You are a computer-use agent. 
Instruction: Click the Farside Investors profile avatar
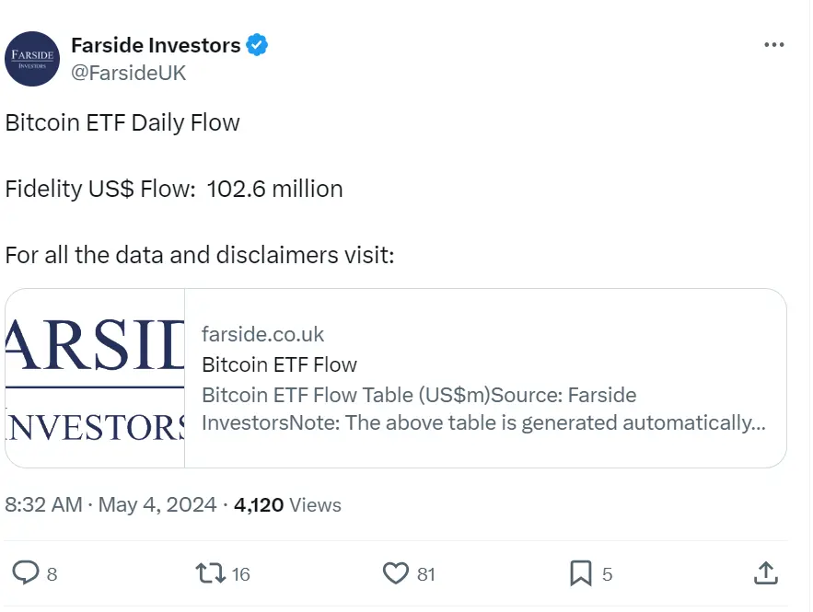(32, 59)
